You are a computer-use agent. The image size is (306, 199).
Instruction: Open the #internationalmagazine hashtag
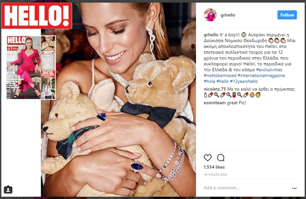261,75
